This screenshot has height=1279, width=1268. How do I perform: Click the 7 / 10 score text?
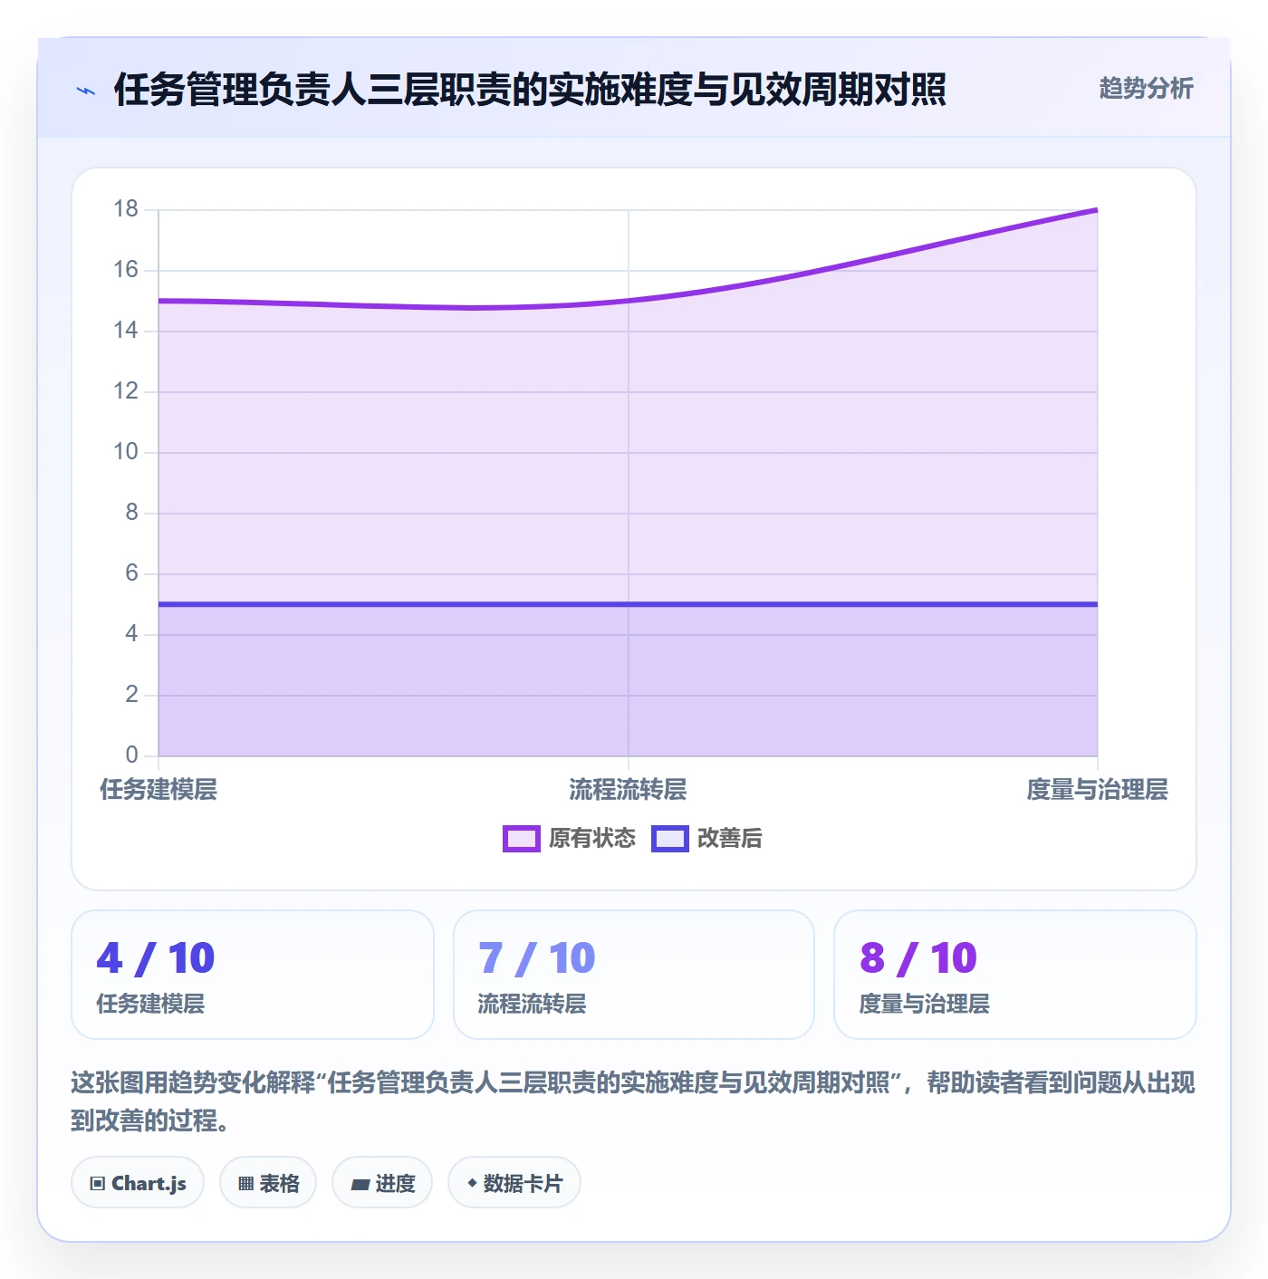[x=537, y=958]
